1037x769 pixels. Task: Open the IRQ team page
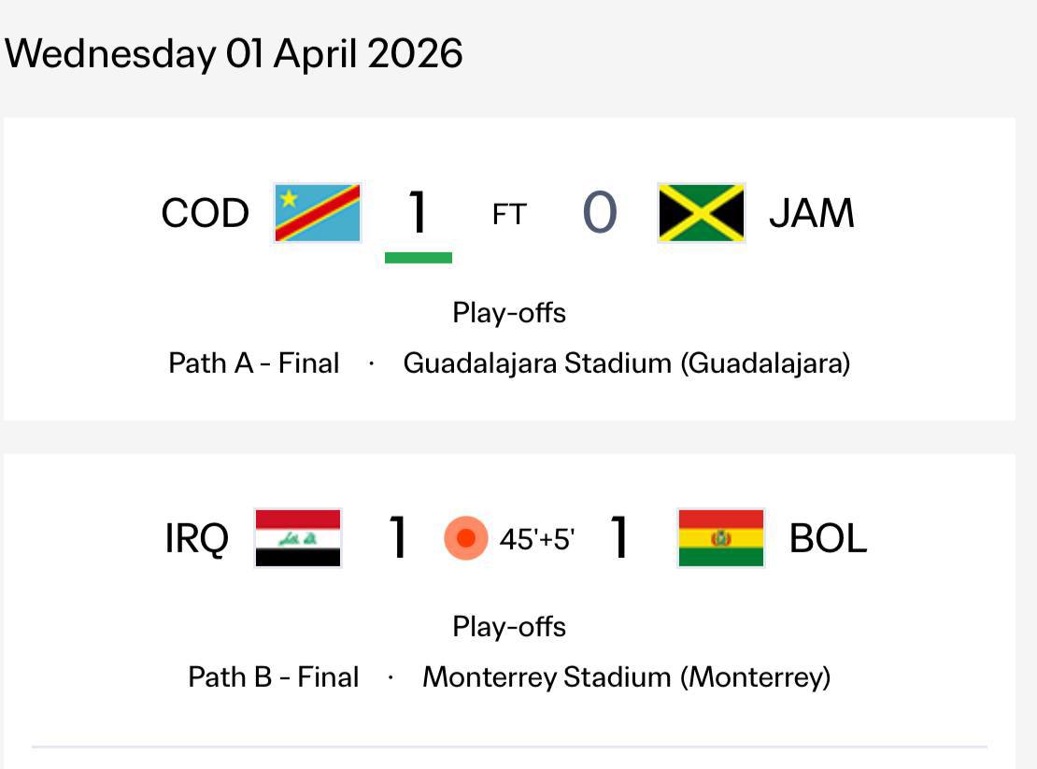click(196, 538)
